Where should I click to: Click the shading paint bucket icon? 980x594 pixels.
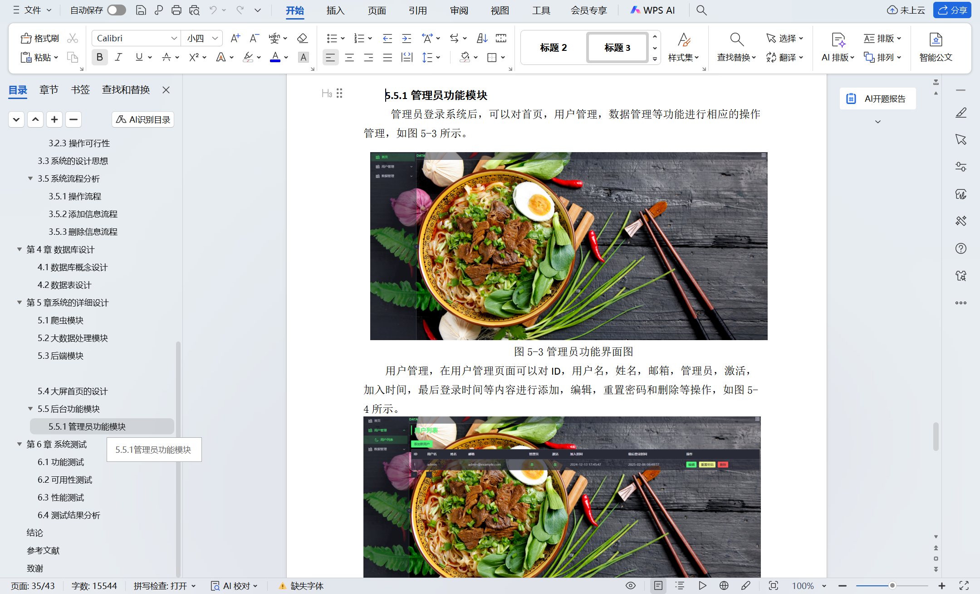[465, 57]
